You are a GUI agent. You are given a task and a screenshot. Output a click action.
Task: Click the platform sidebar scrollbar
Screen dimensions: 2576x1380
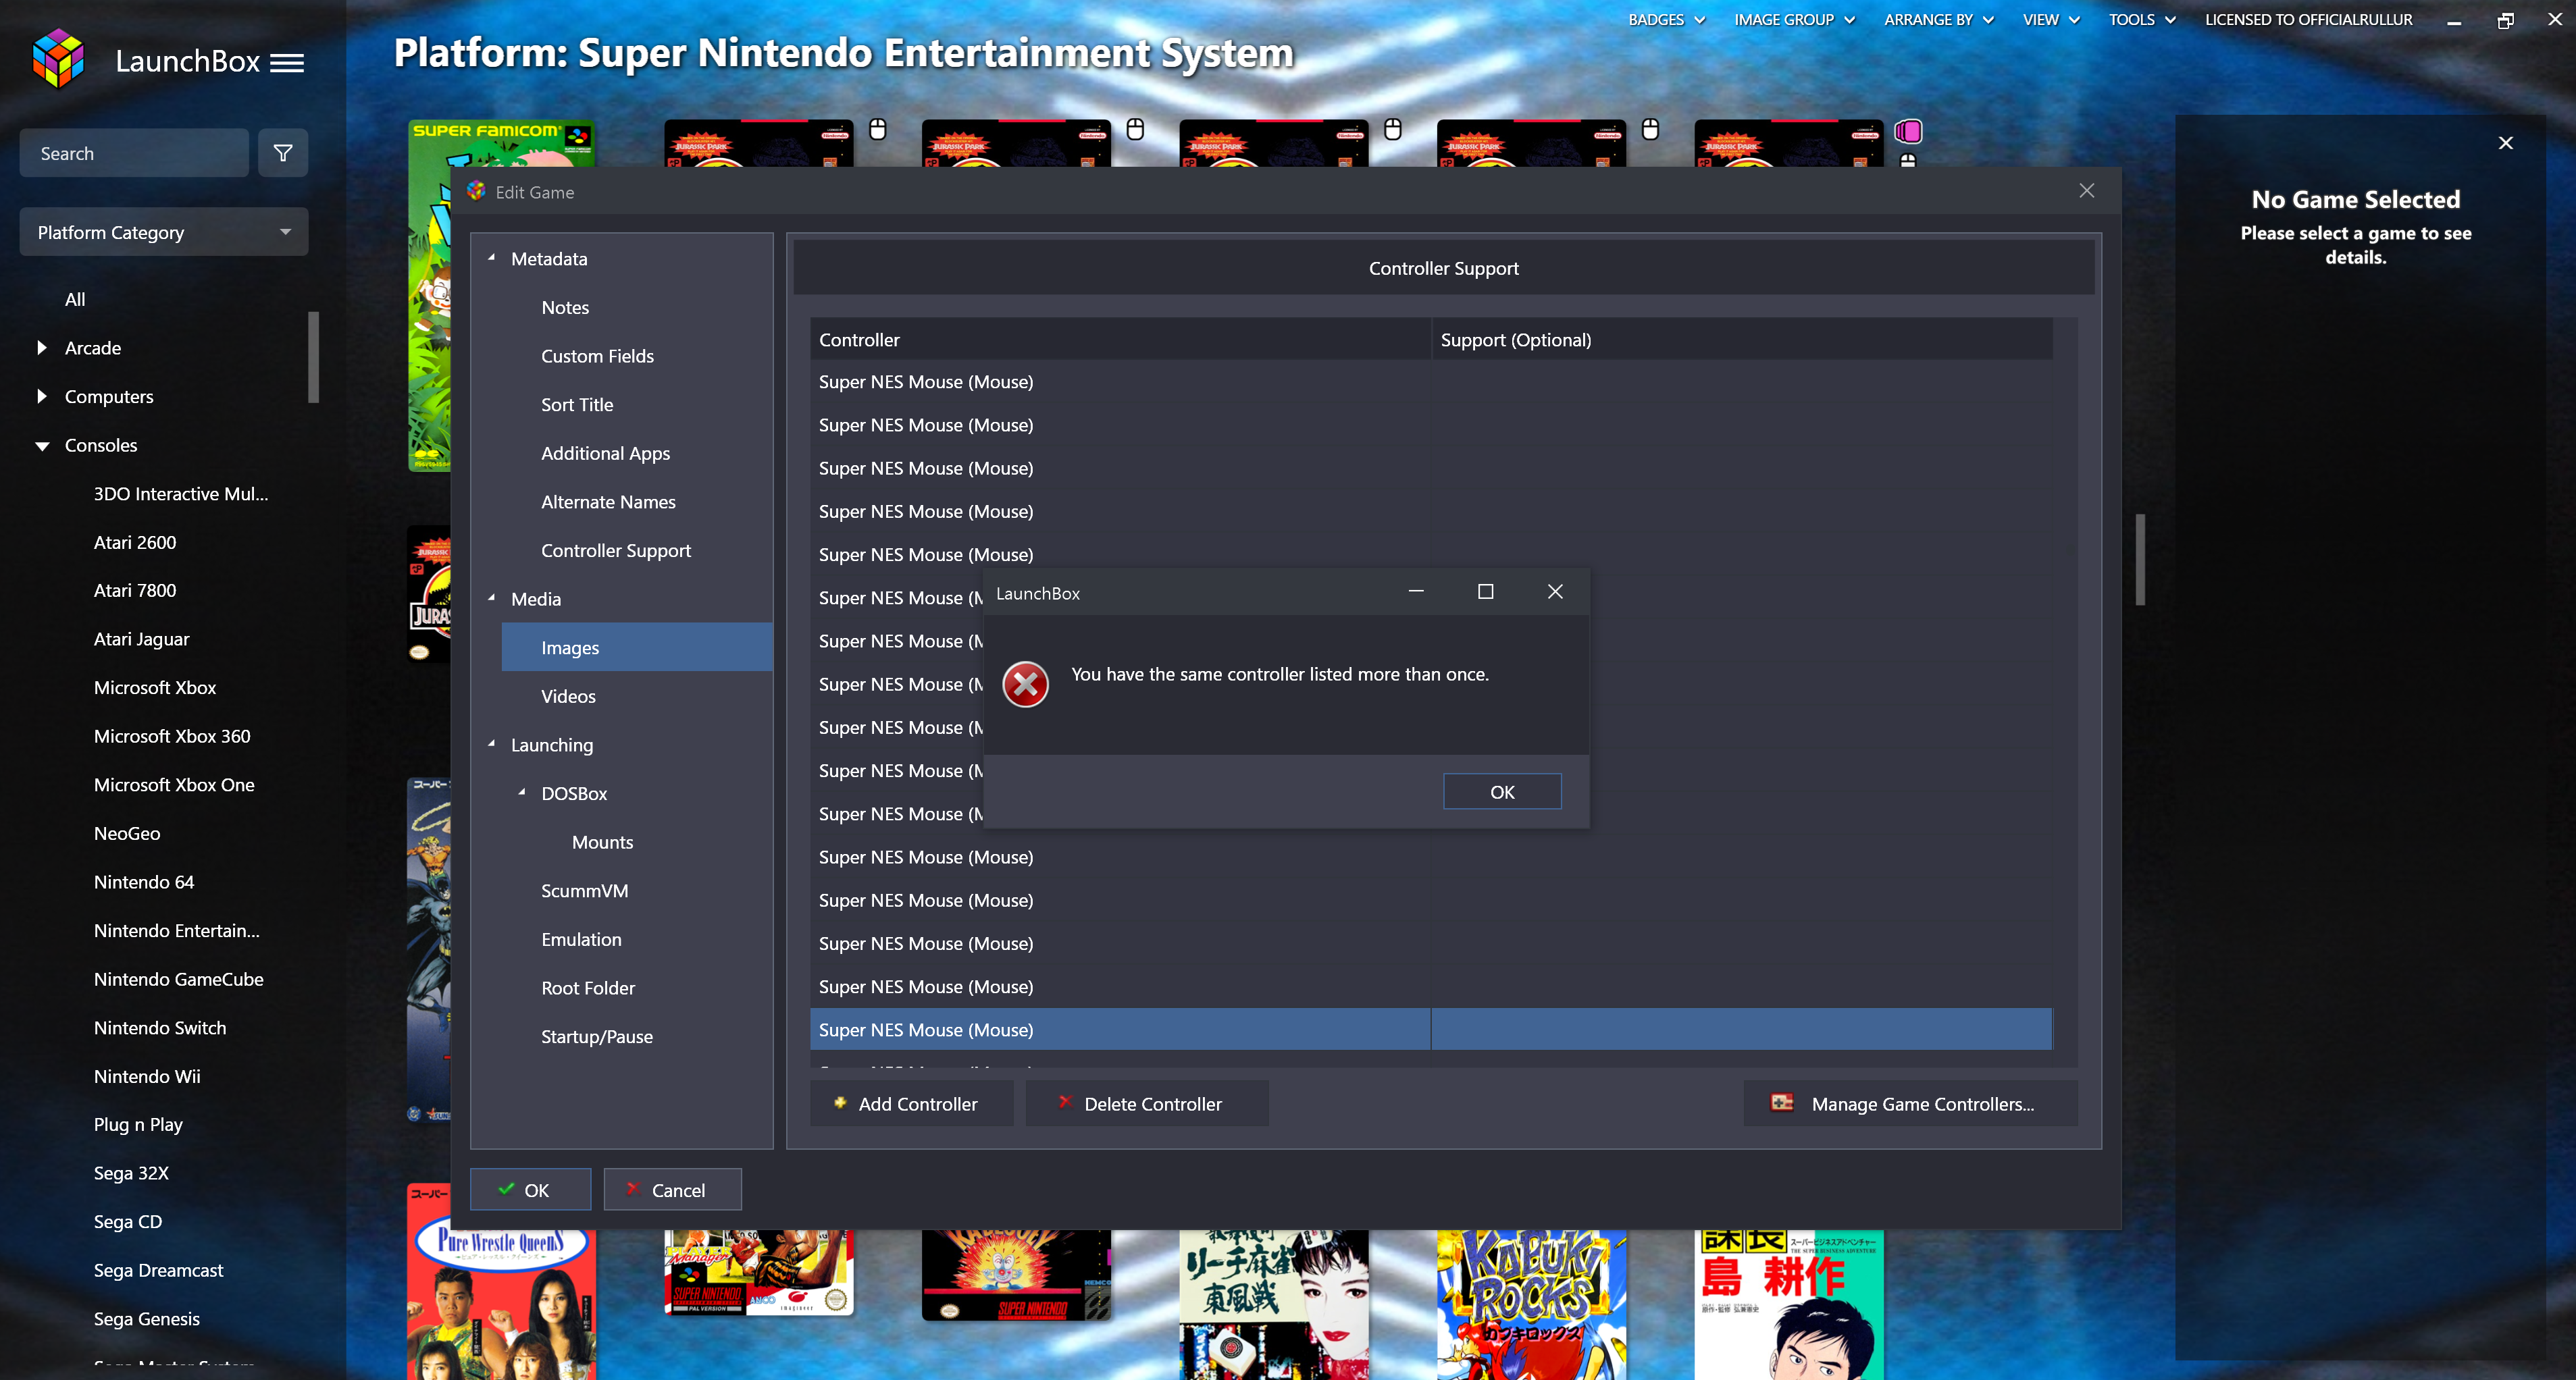(314, 356)
